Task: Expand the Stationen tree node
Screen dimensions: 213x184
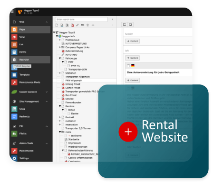Action: pyautogui.click(x=60, y=73)
